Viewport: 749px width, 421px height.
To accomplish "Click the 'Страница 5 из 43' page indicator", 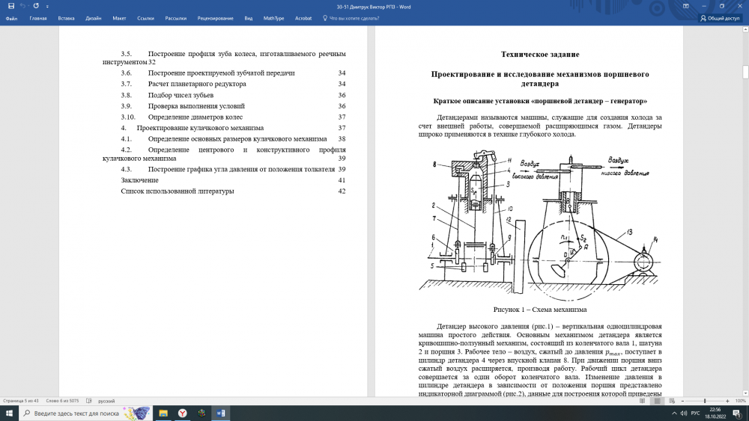I will coord(21,401).
